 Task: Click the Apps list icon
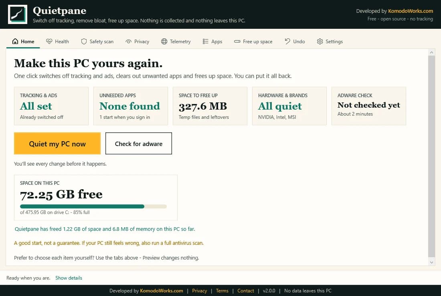[206, 42]
